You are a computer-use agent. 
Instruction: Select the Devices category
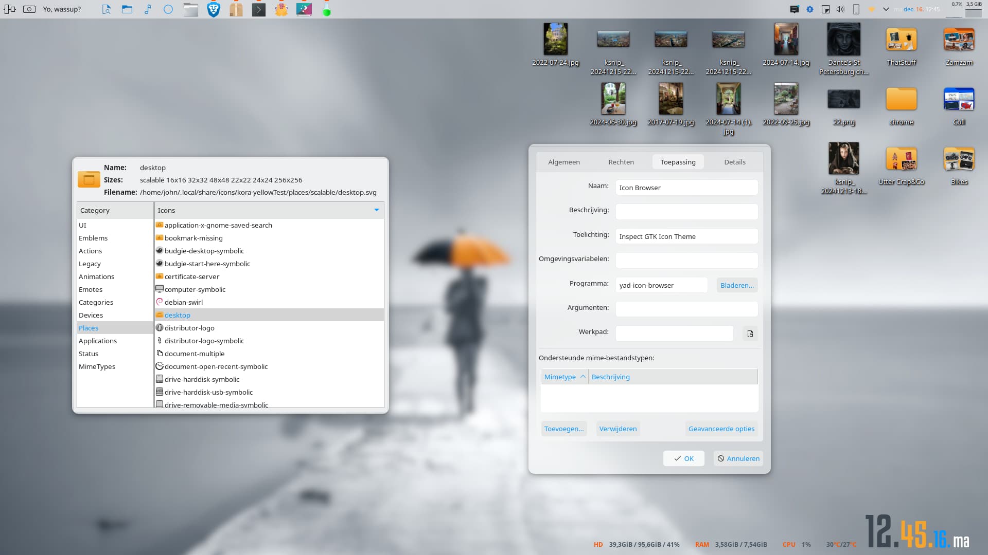point(115,315)
